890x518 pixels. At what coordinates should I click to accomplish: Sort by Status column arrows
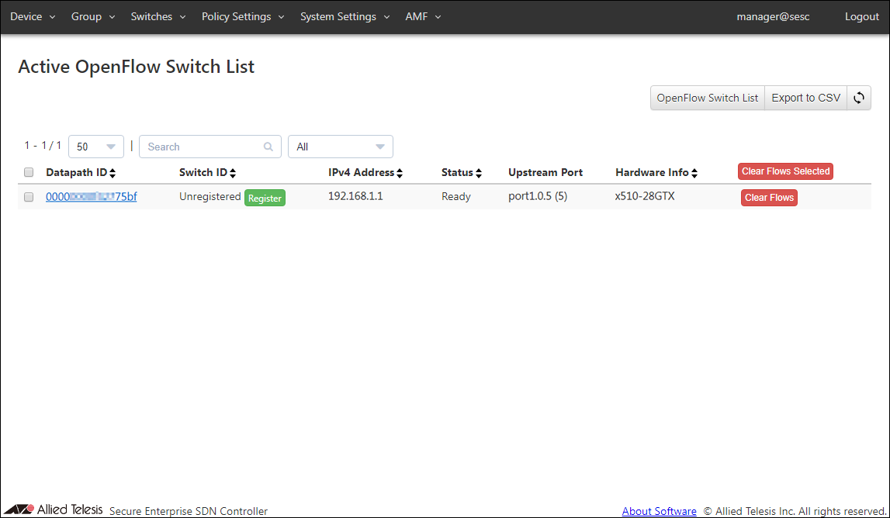[x=479, y=173]
